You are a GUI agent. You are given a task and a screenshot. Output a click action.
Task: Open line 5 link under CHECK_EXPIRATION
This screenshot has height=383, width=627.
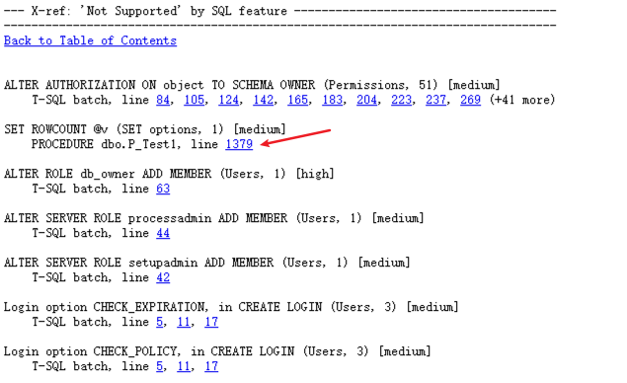[x=159, y=322]
